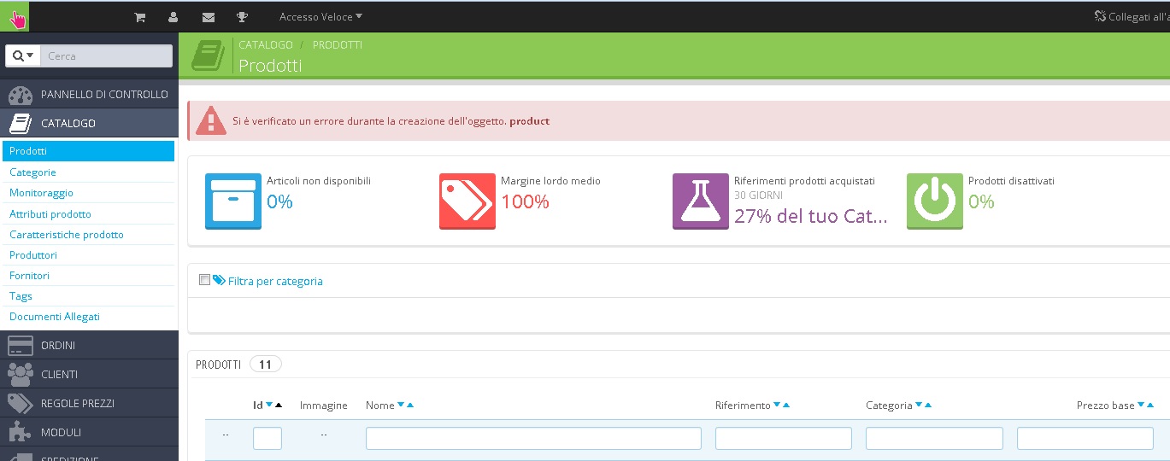Open Tags submenu item
Viewport: 1170px width, 461px height.
[21, 296]
